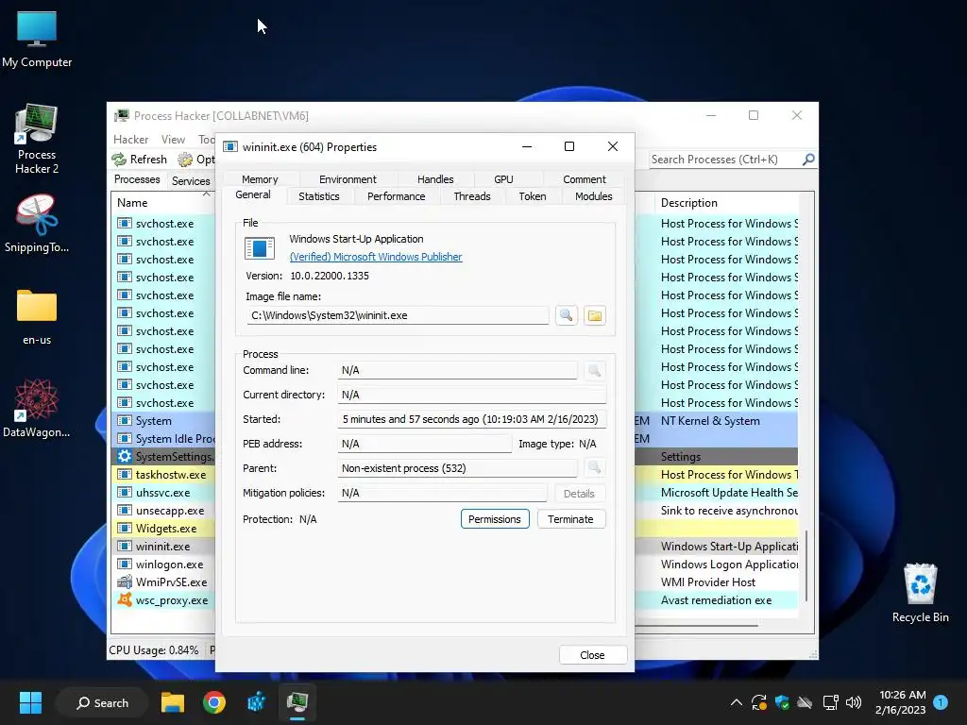Image resolution: width=967 pixels, height=725 pixels.
Task: Open the My Computer desktop icon
Action: tap(37, 40)
